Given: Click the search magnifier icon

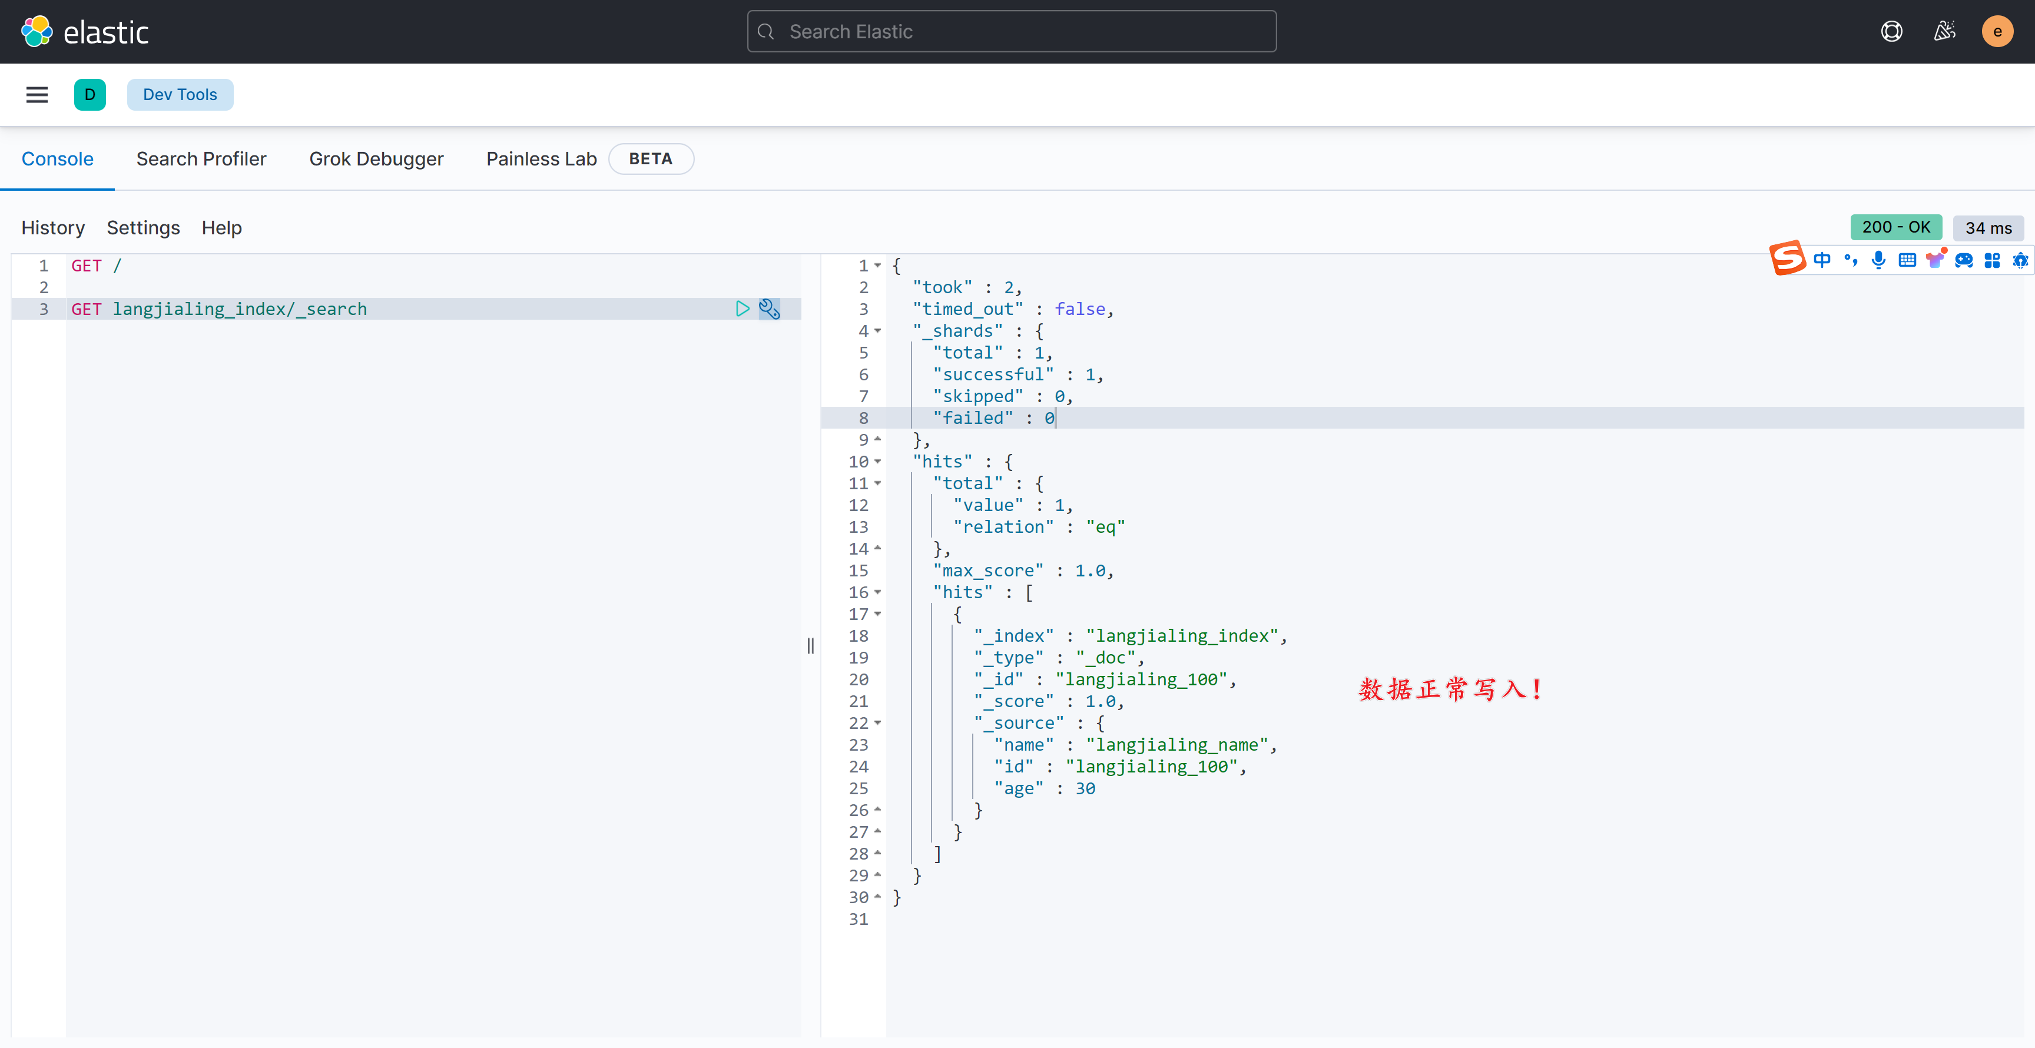Looking at the screenshot, I should [x=765, y=32].
